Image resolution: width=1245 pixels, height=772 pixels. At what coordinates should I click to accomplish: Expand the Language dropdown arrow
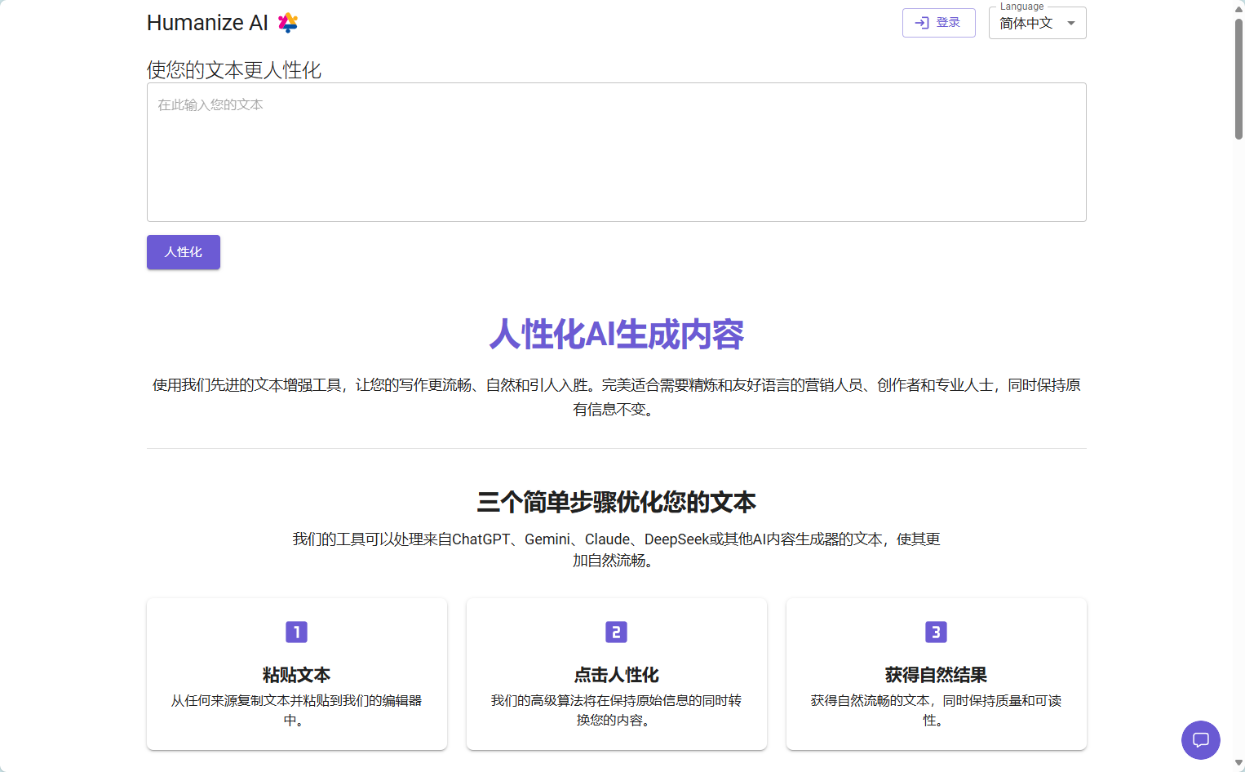1071,23
